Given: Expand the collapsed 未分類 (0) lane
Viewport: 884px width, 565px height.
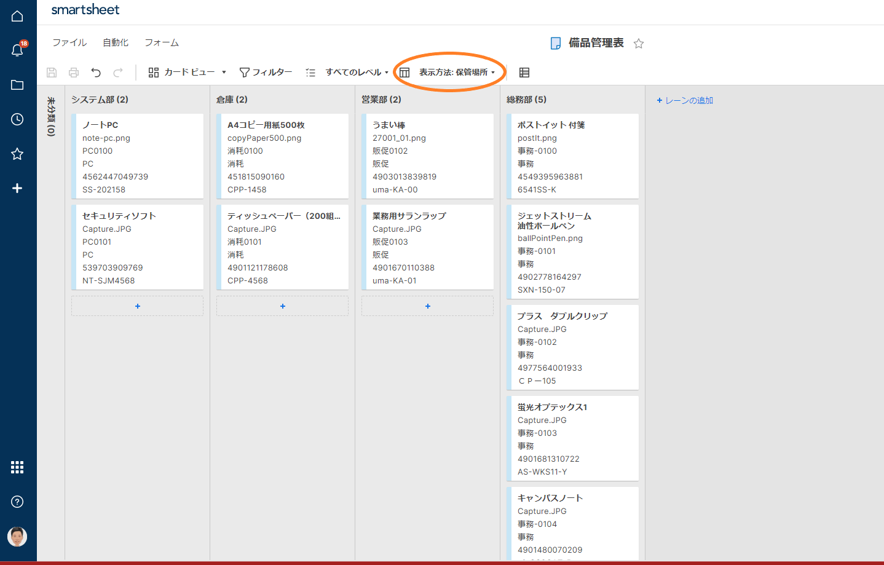Looking at the screenshot, I should click(51, 116).
